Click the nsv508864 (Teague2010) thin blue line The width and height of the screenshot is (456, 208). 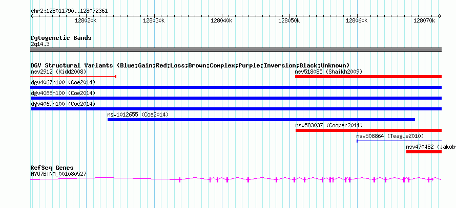tap(399, 141)
